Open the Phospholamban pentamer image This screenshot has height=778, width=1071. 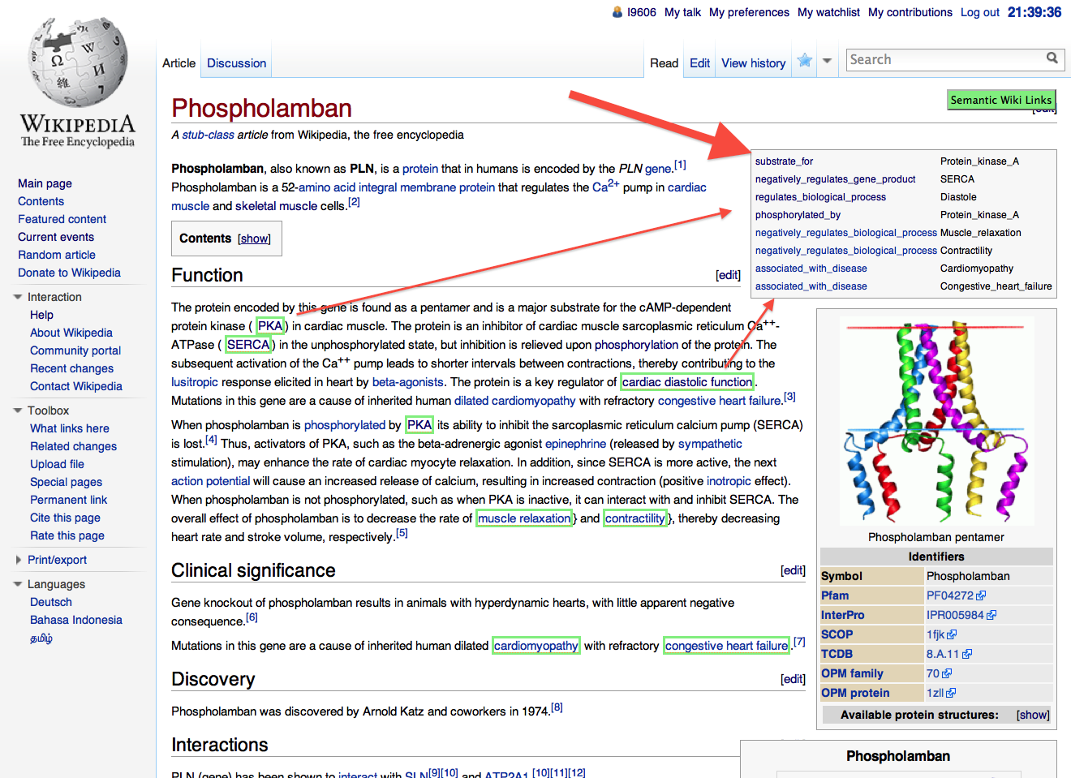[x=936, y=420]
